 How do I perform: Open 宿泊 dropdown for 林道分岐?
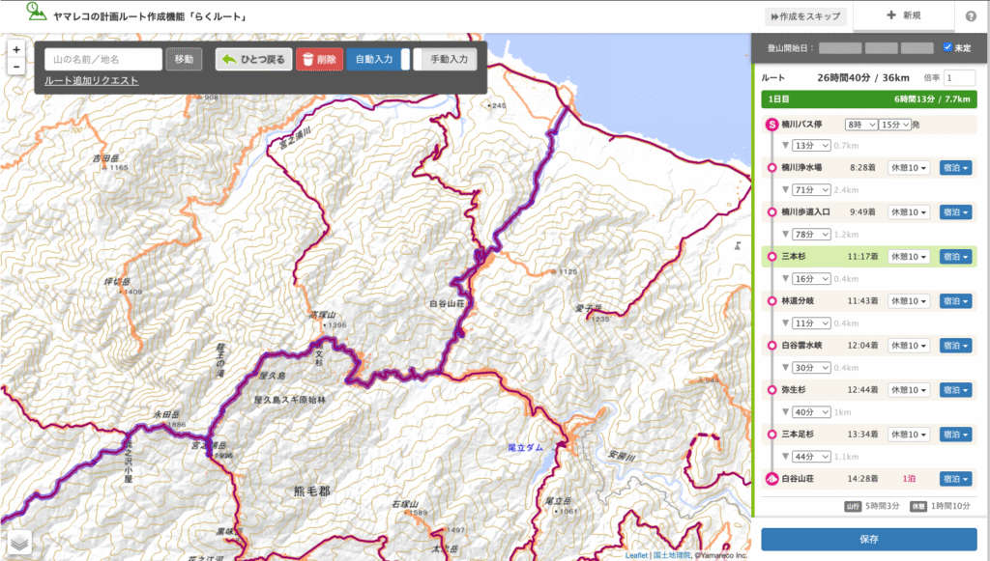pos(955,301)
